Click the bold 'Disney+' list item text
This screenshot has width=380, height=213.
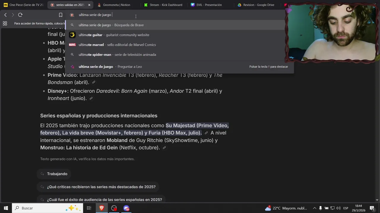(x=57, y=91)
